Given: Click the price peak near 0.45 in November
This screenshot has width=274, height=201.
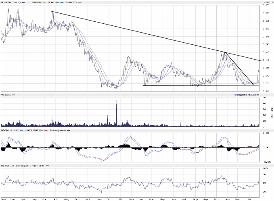Looking at the screenshot, I should [x=225, y=52].
